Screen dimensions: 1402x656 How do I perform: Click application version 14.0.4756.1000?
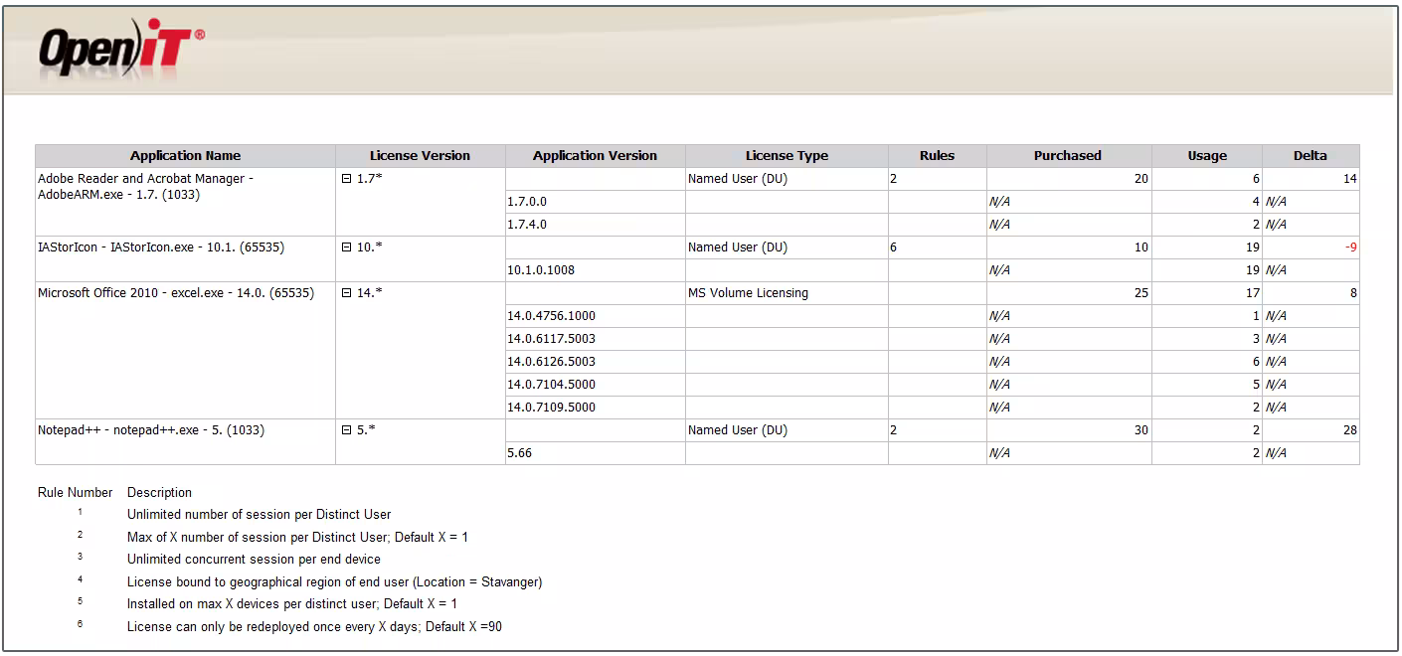[x=551, y=316]
